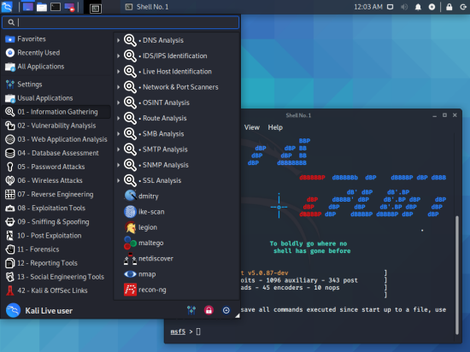Select 04 - Database Assessment category

[56, 153]
